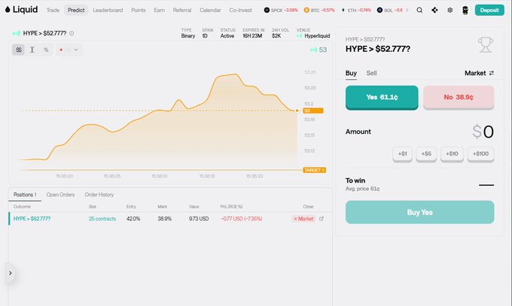This screenshot has height=306, width=512.
Task: Click the Buy Yes button
Action: tap(419, 212)
